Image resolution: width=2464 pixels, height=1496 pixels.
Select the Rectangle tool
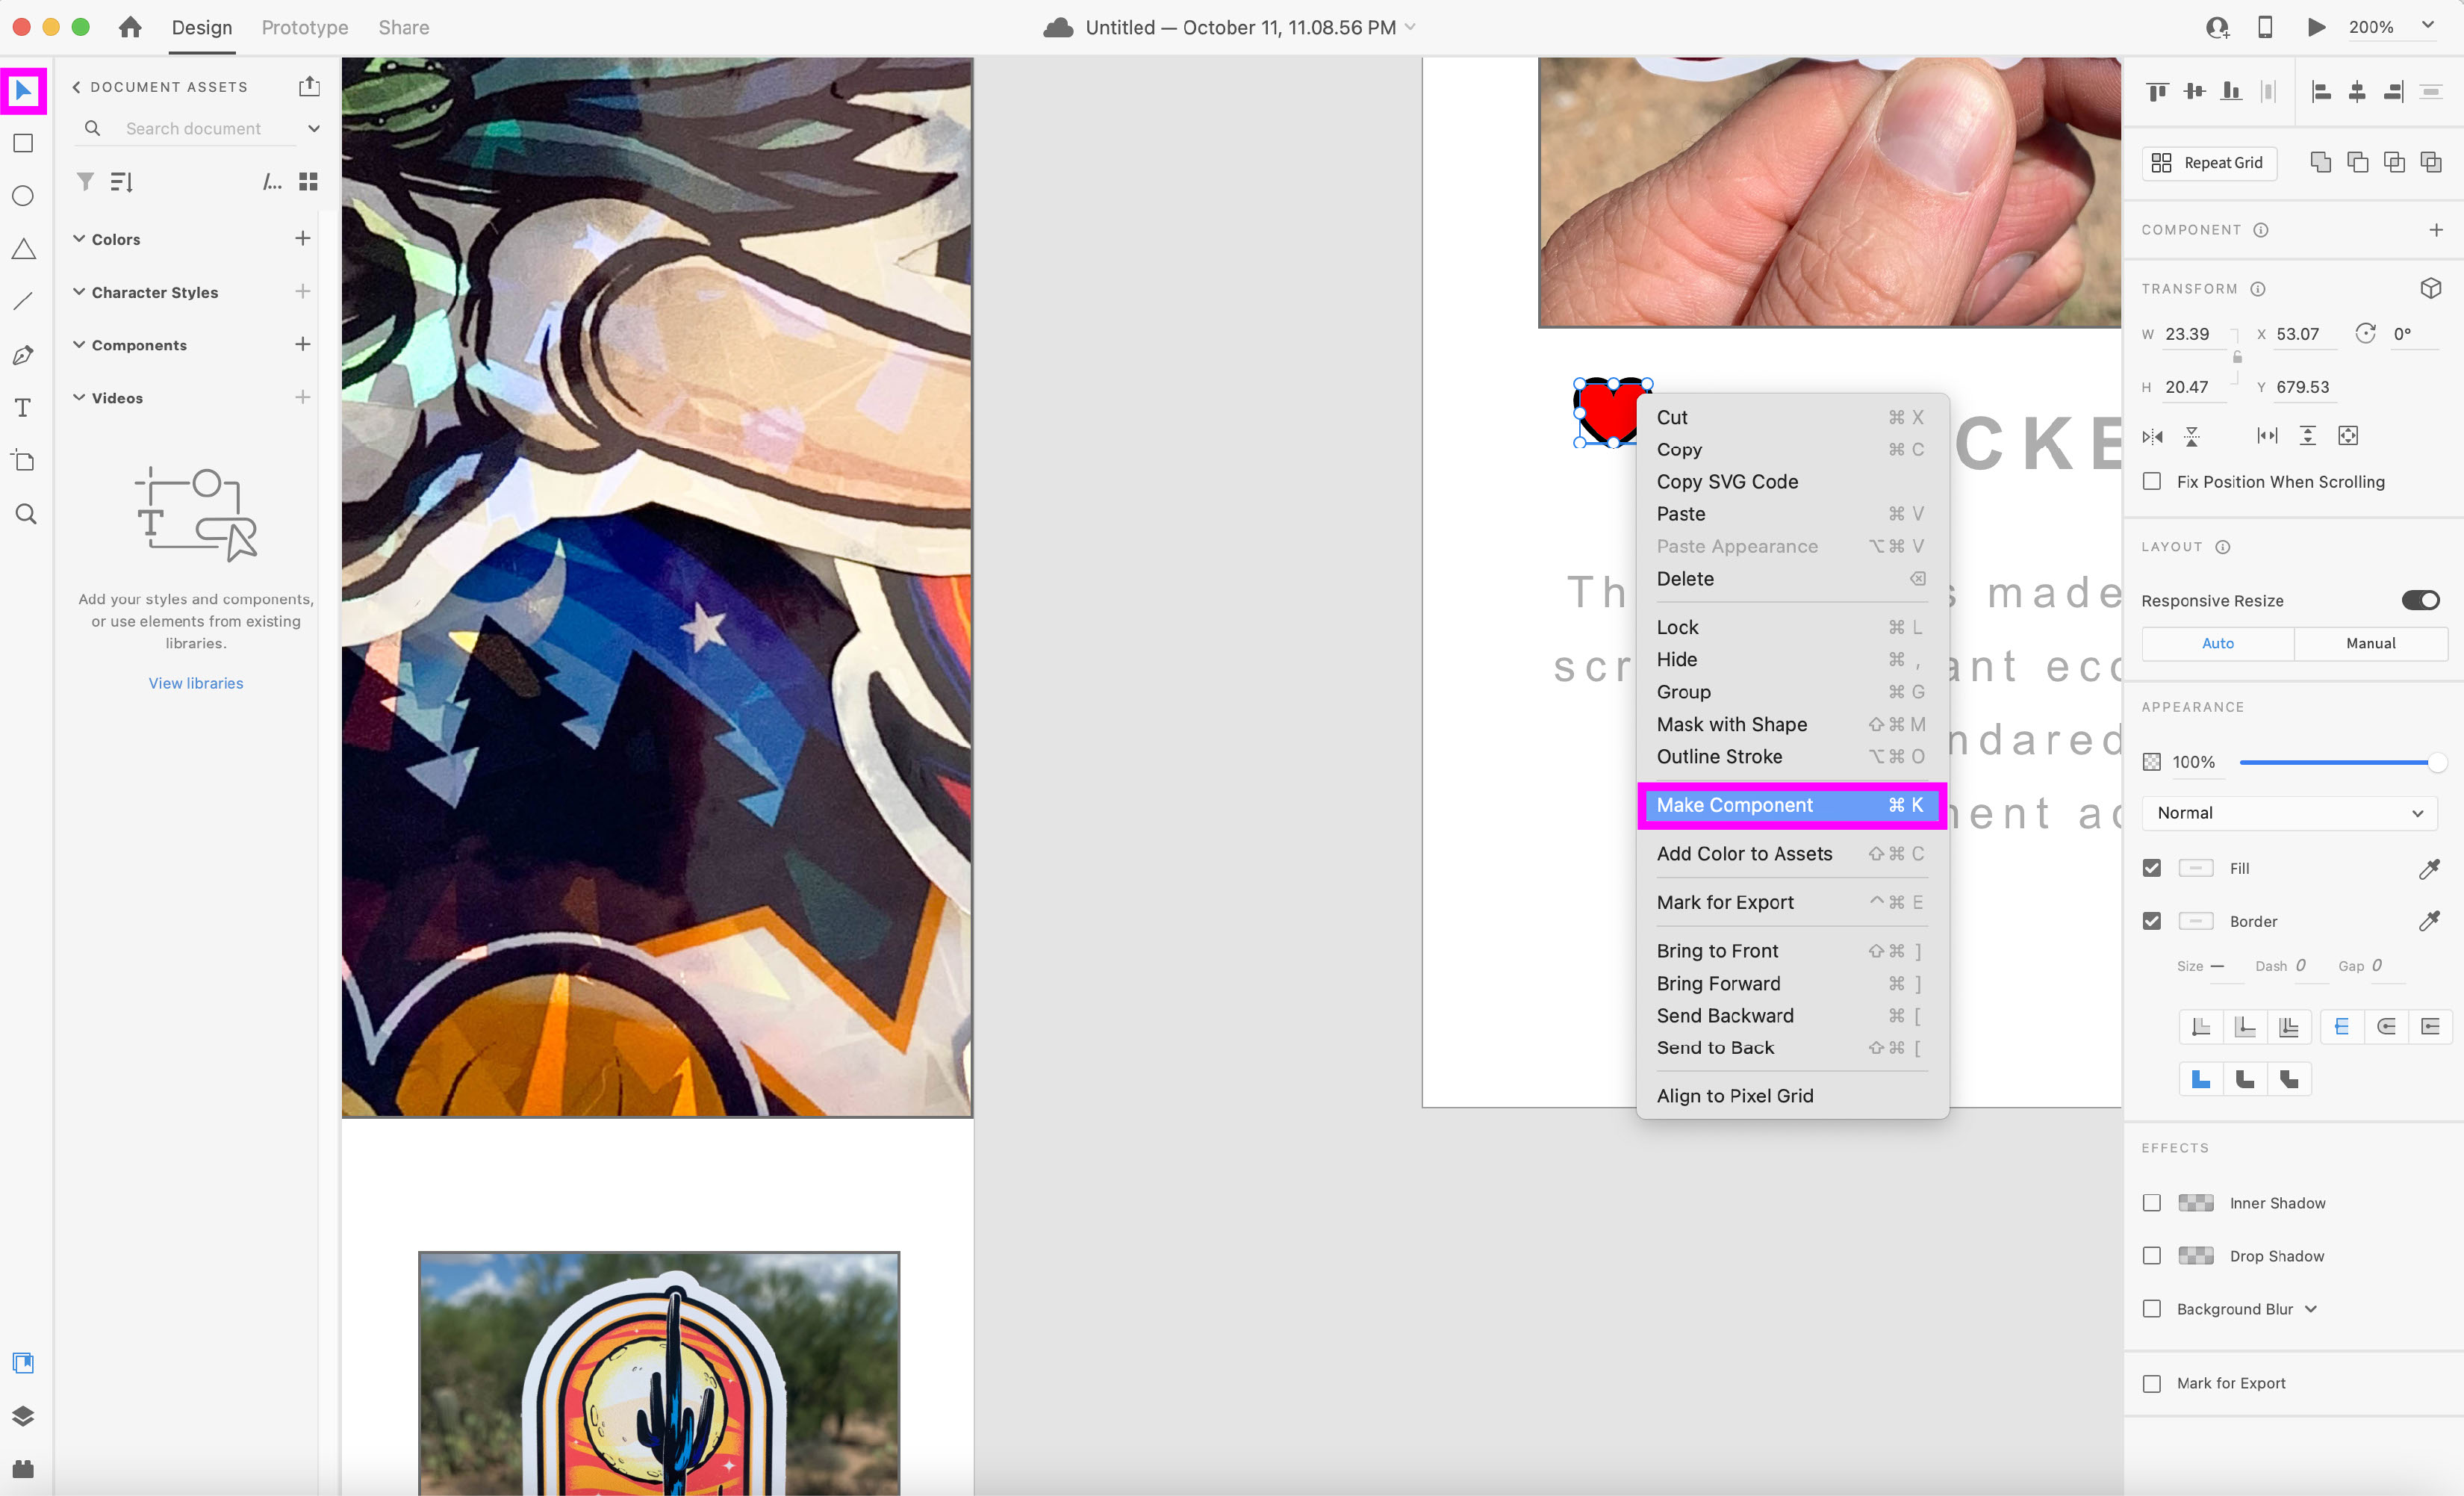tap(23, 143)
